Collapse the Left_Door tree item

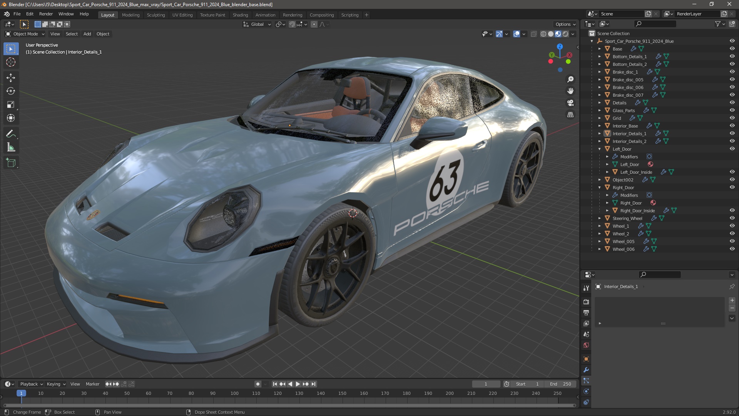(x=600, y=149)
